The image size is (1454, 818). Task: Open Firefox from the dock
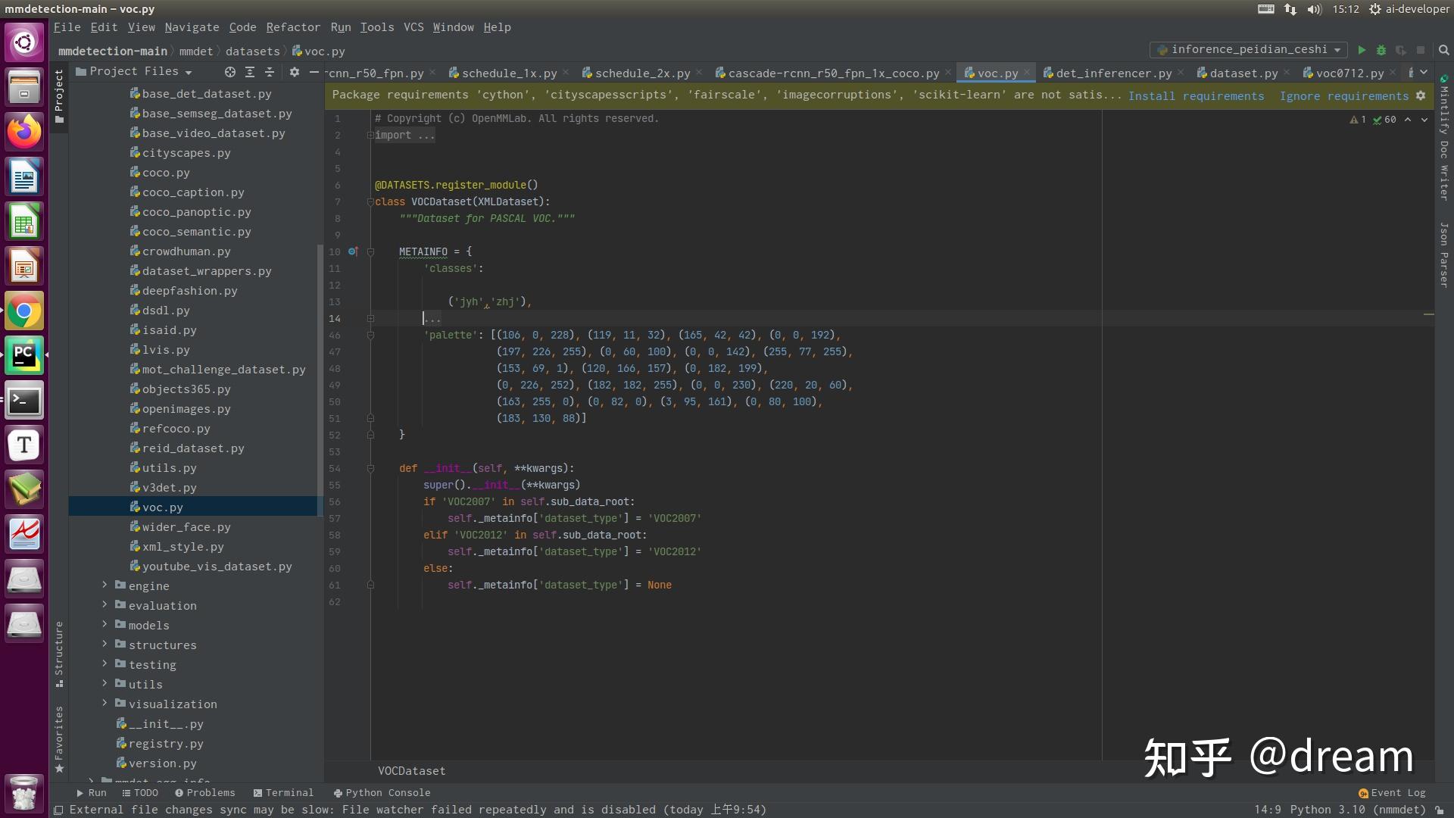point(24,132)
